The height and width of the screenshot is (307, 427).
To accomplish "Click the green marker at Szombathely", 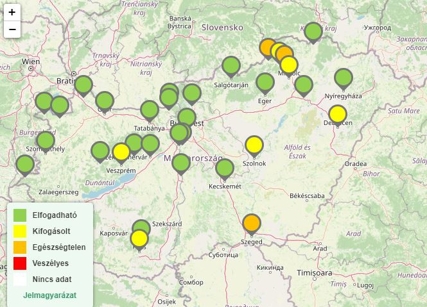I will (46, 140).
